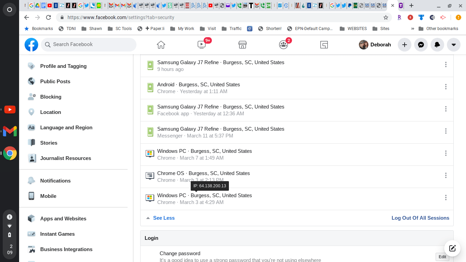Screen dimensions: 466x262
Task: Open the Notifications bell
Action: pos(437,45)
